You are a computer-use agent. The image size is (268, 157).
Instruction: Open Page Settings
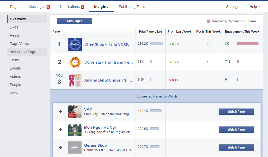click(232, 6)
